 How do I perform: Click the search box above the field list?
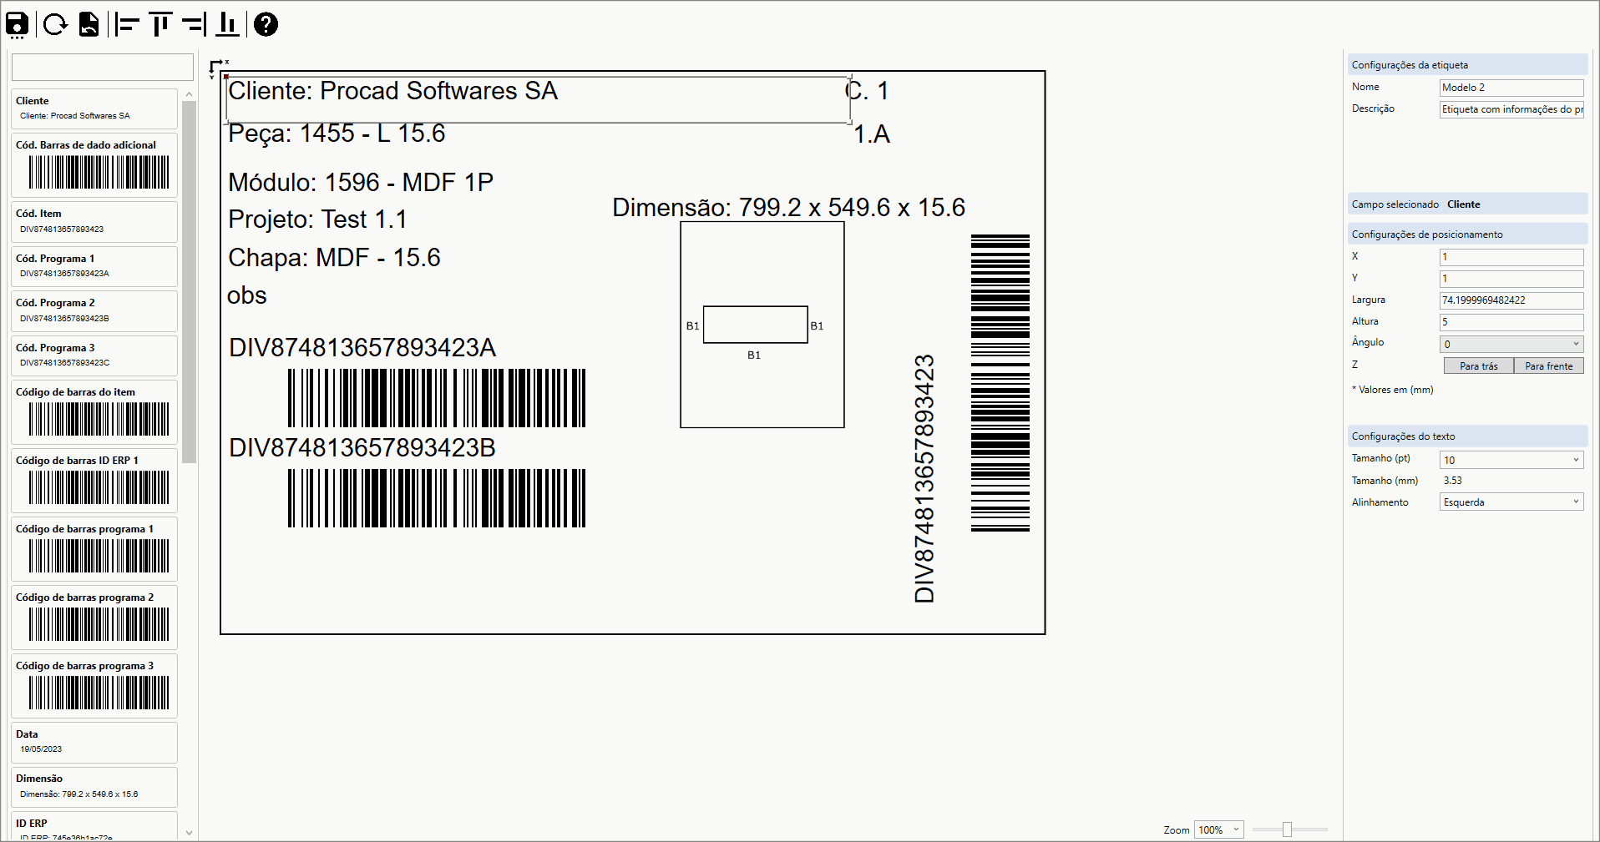coord(103,67)
